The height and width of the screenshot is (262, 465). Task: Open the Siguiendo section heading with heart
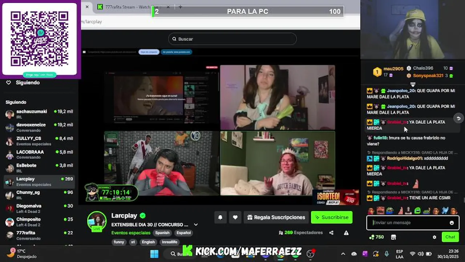[23, 83]
